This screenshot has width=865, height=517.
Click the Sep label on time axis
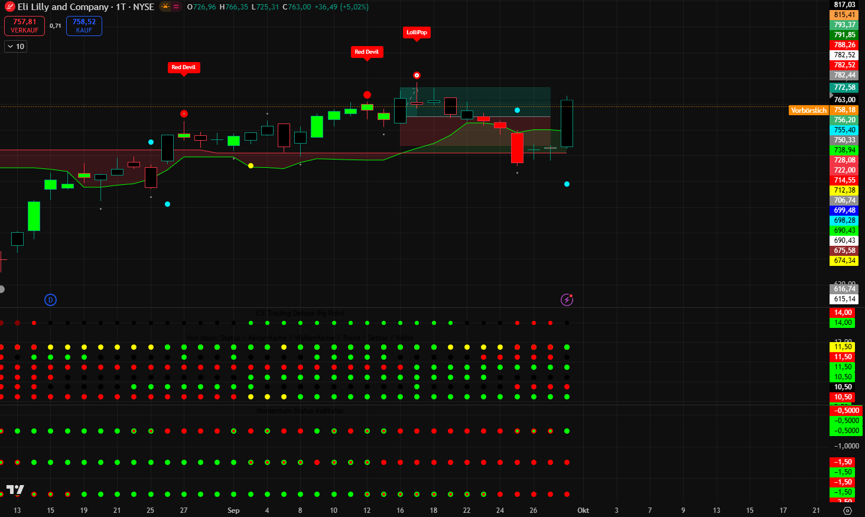point(233,511)
